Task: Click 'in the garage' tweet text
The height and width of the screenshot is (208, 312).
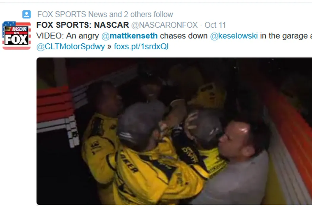Action: coord(284,36)
